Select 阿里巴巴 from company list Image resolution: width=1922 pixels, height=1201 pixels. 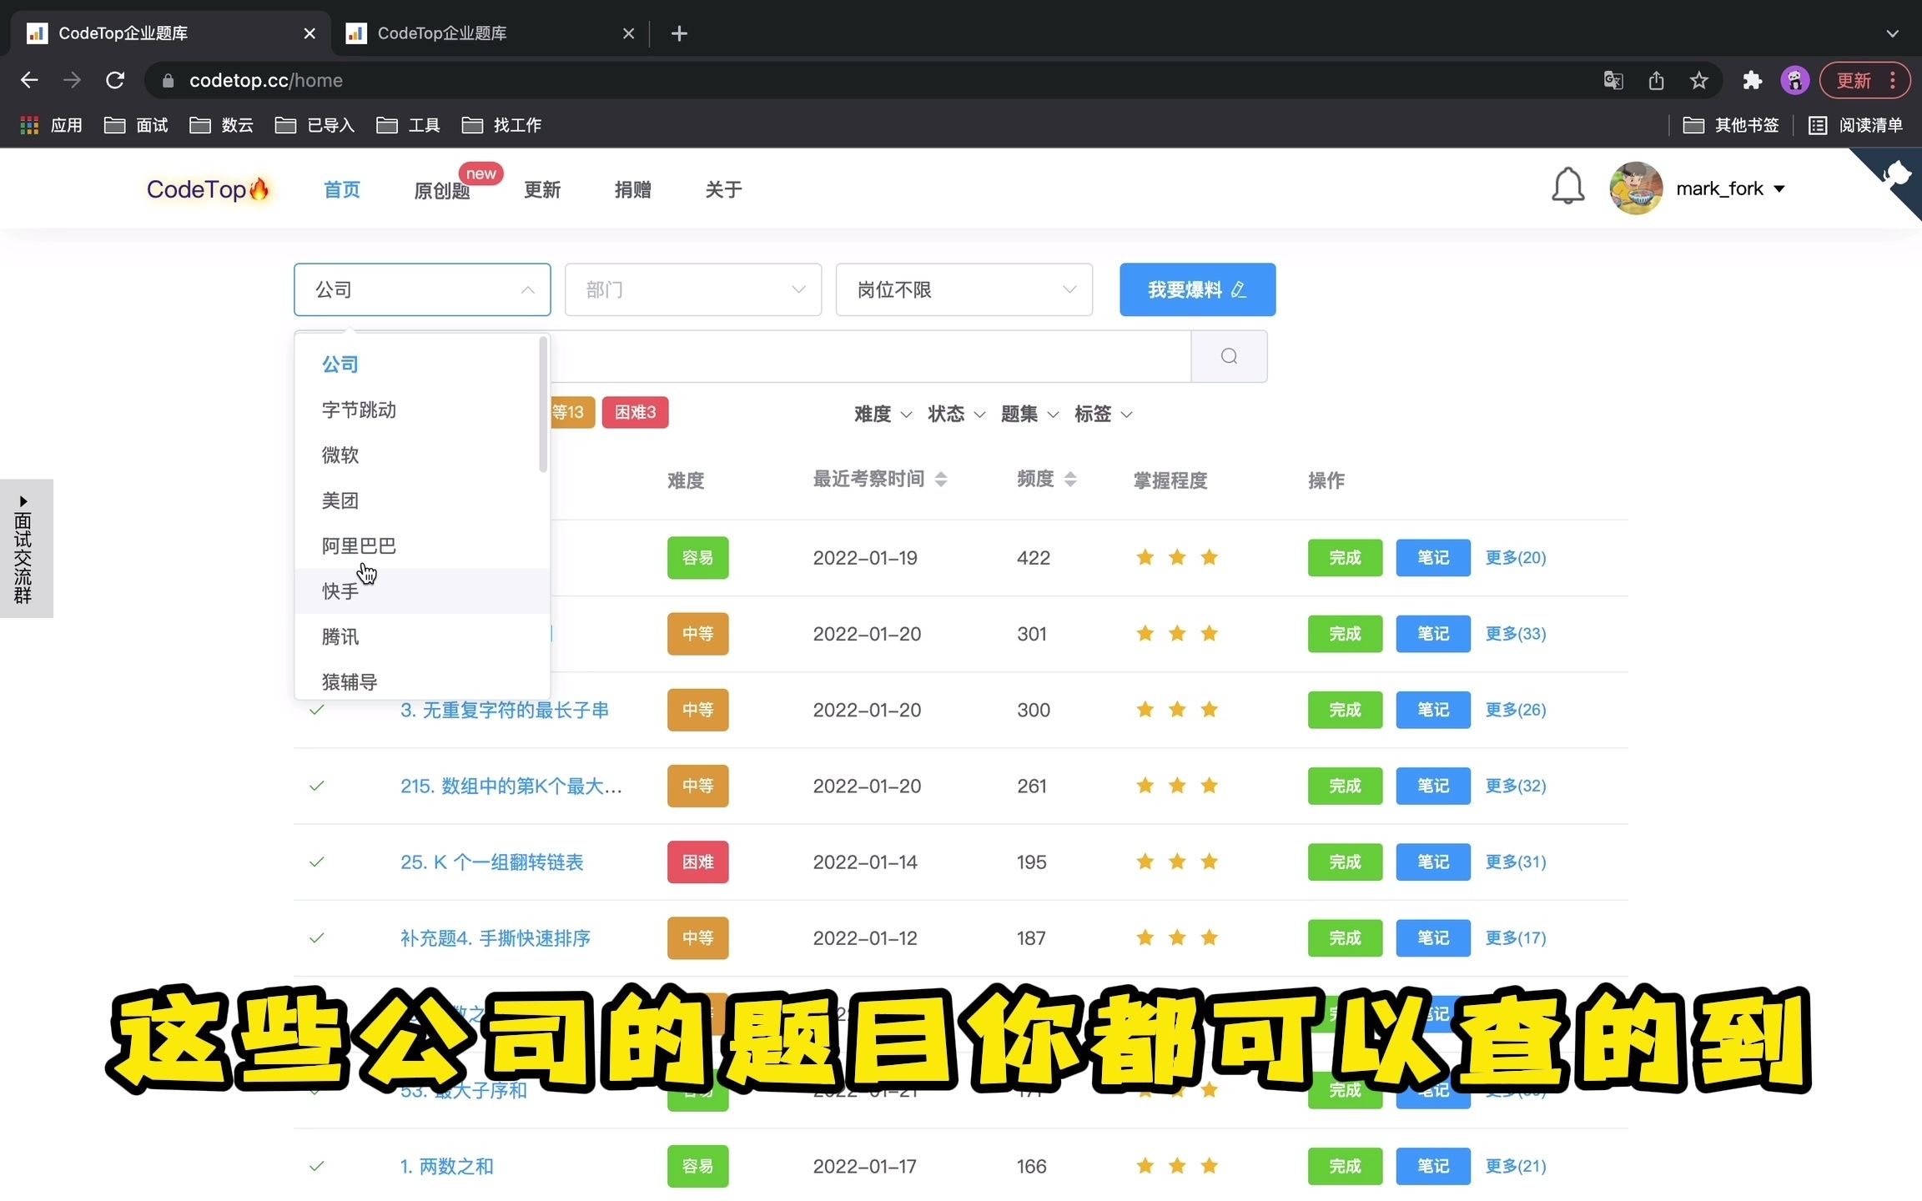pos(421,545)
